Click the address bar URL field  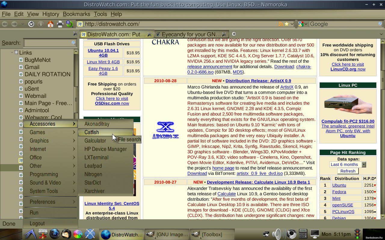tap(180, 24)
